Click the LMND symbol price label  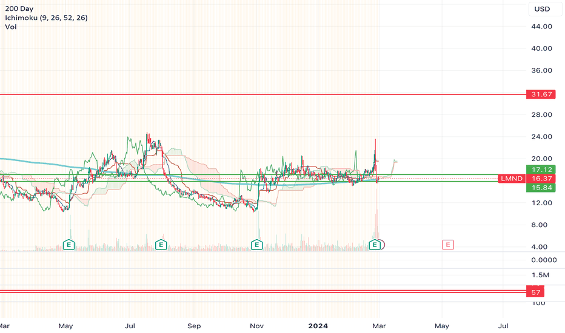(x=512, y=179)
